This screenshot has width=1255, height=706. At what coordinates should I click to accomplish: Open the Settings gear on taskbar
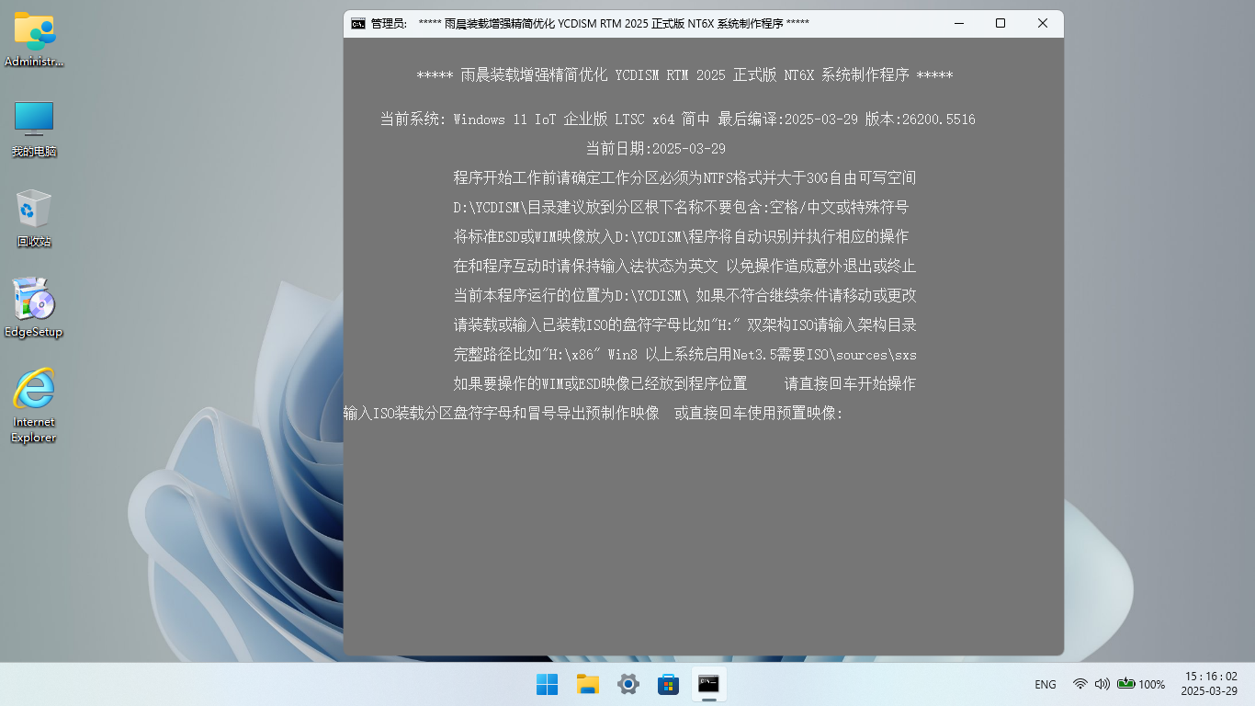tap(628, 684)
